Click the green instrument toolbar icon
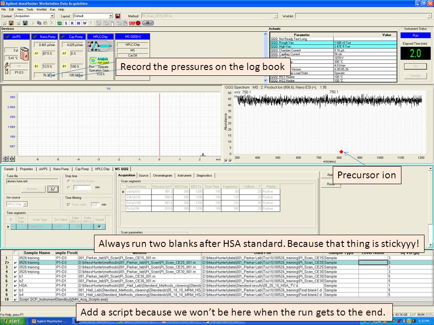This screenshot has height=325, width=434. (59, 23)
